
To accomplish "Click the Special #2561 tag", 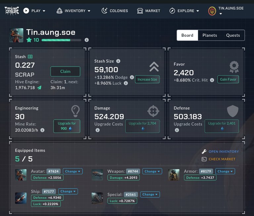I will coord(131,195).
